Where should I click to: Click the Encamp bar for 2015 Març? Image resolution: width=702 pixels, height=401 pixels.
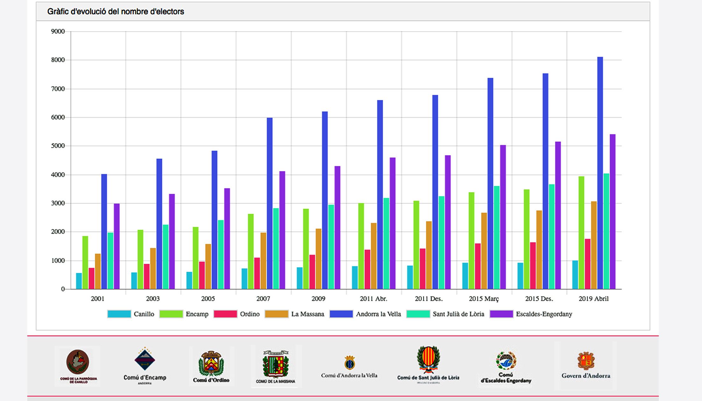click(472, 241)
